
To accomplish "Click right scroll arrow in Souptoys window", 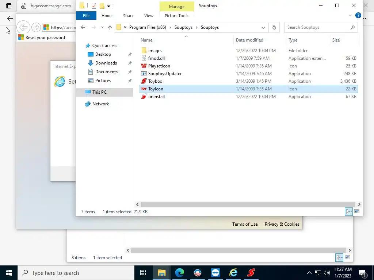I will [x=359, y=204].
